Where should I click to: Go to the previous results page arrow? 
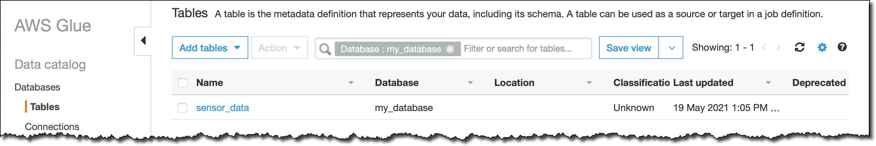764,47
